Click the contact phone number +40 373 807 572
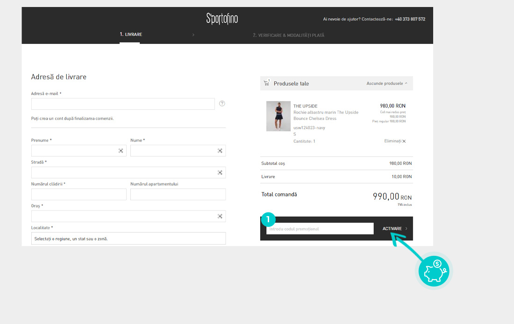Image resolution: width=514 pixels, height=324 pixels. click(x=410, y=19)
